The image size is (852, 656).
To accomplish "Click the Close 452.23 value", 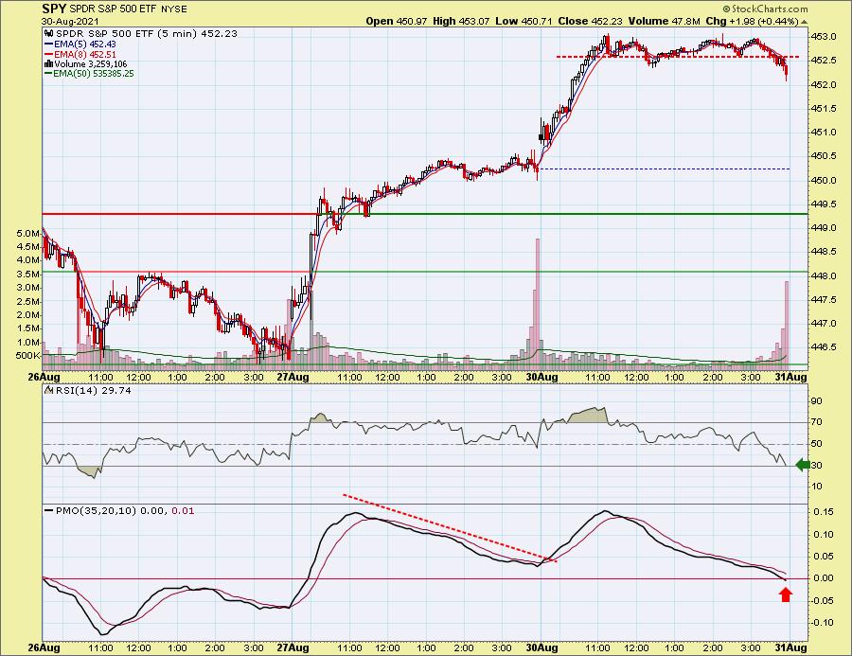I will [x=591, y=21].
